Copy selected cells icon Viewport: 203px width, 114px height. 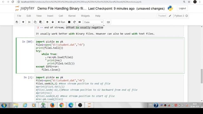pos(35,22)
